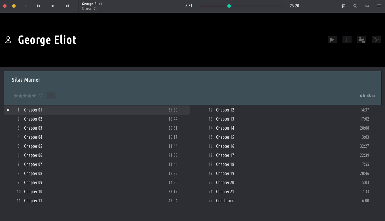Open the hamburger main menu
This screenshot has width=385, height=221.
[x=379, y=6]
